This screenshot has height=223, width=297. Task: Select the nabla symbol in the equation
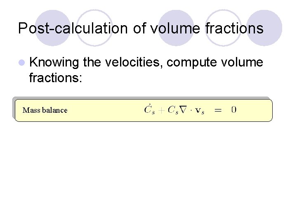pos(183,109)
